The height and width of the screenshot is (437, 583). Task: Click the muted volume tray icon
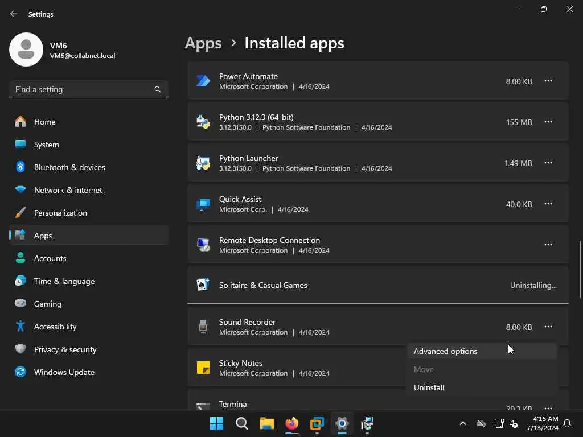point(514,423)
